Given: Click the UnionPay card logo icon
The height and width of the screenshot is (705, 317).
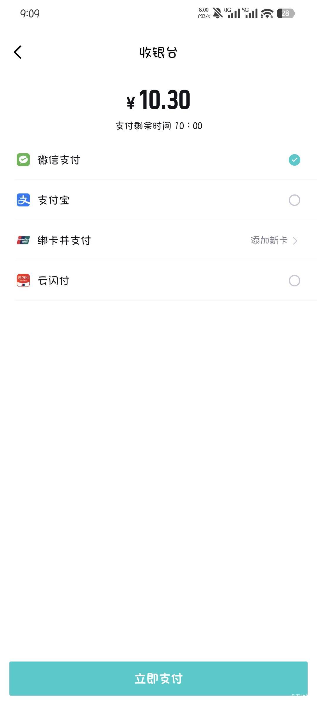Looking at the screenshot, I should [23, 240].
